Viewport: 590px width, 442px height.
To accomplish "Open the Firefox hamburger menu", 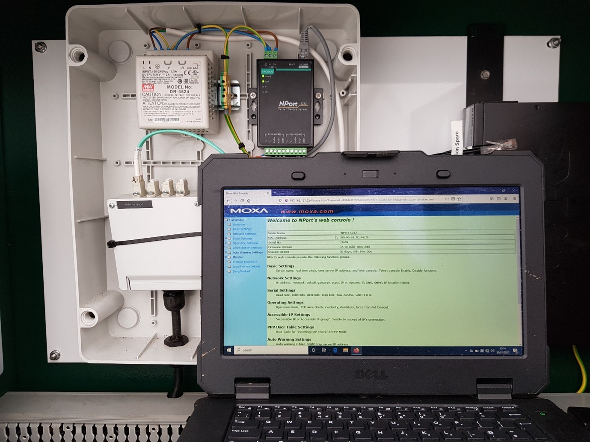I will pyautogui.click(x=515, y=199).
